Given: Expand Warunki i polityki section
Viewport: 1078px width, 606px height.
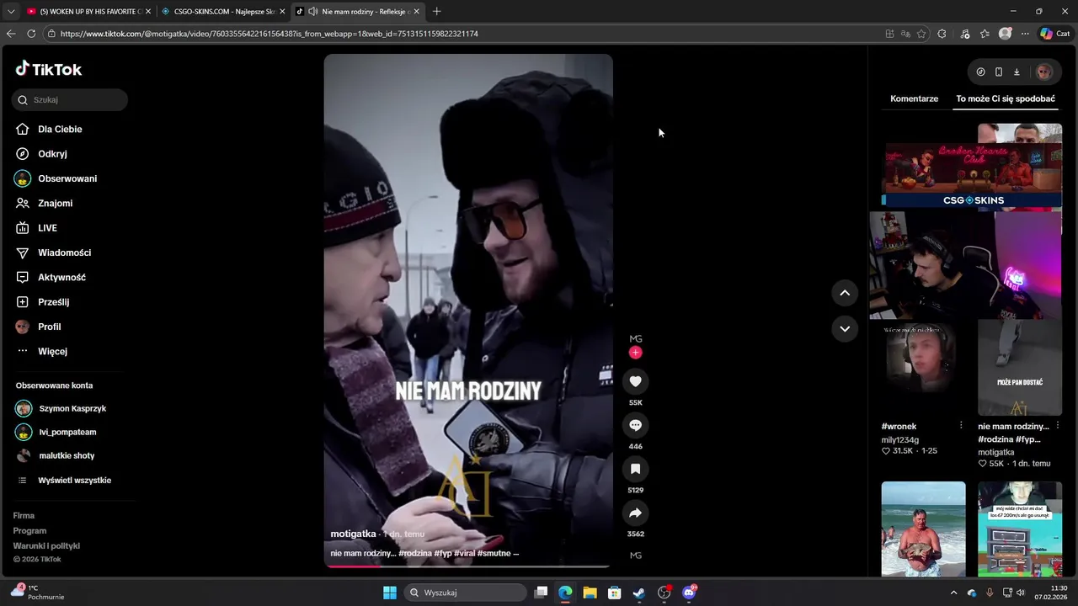Looking at the screenshot, I should [46, 545].
